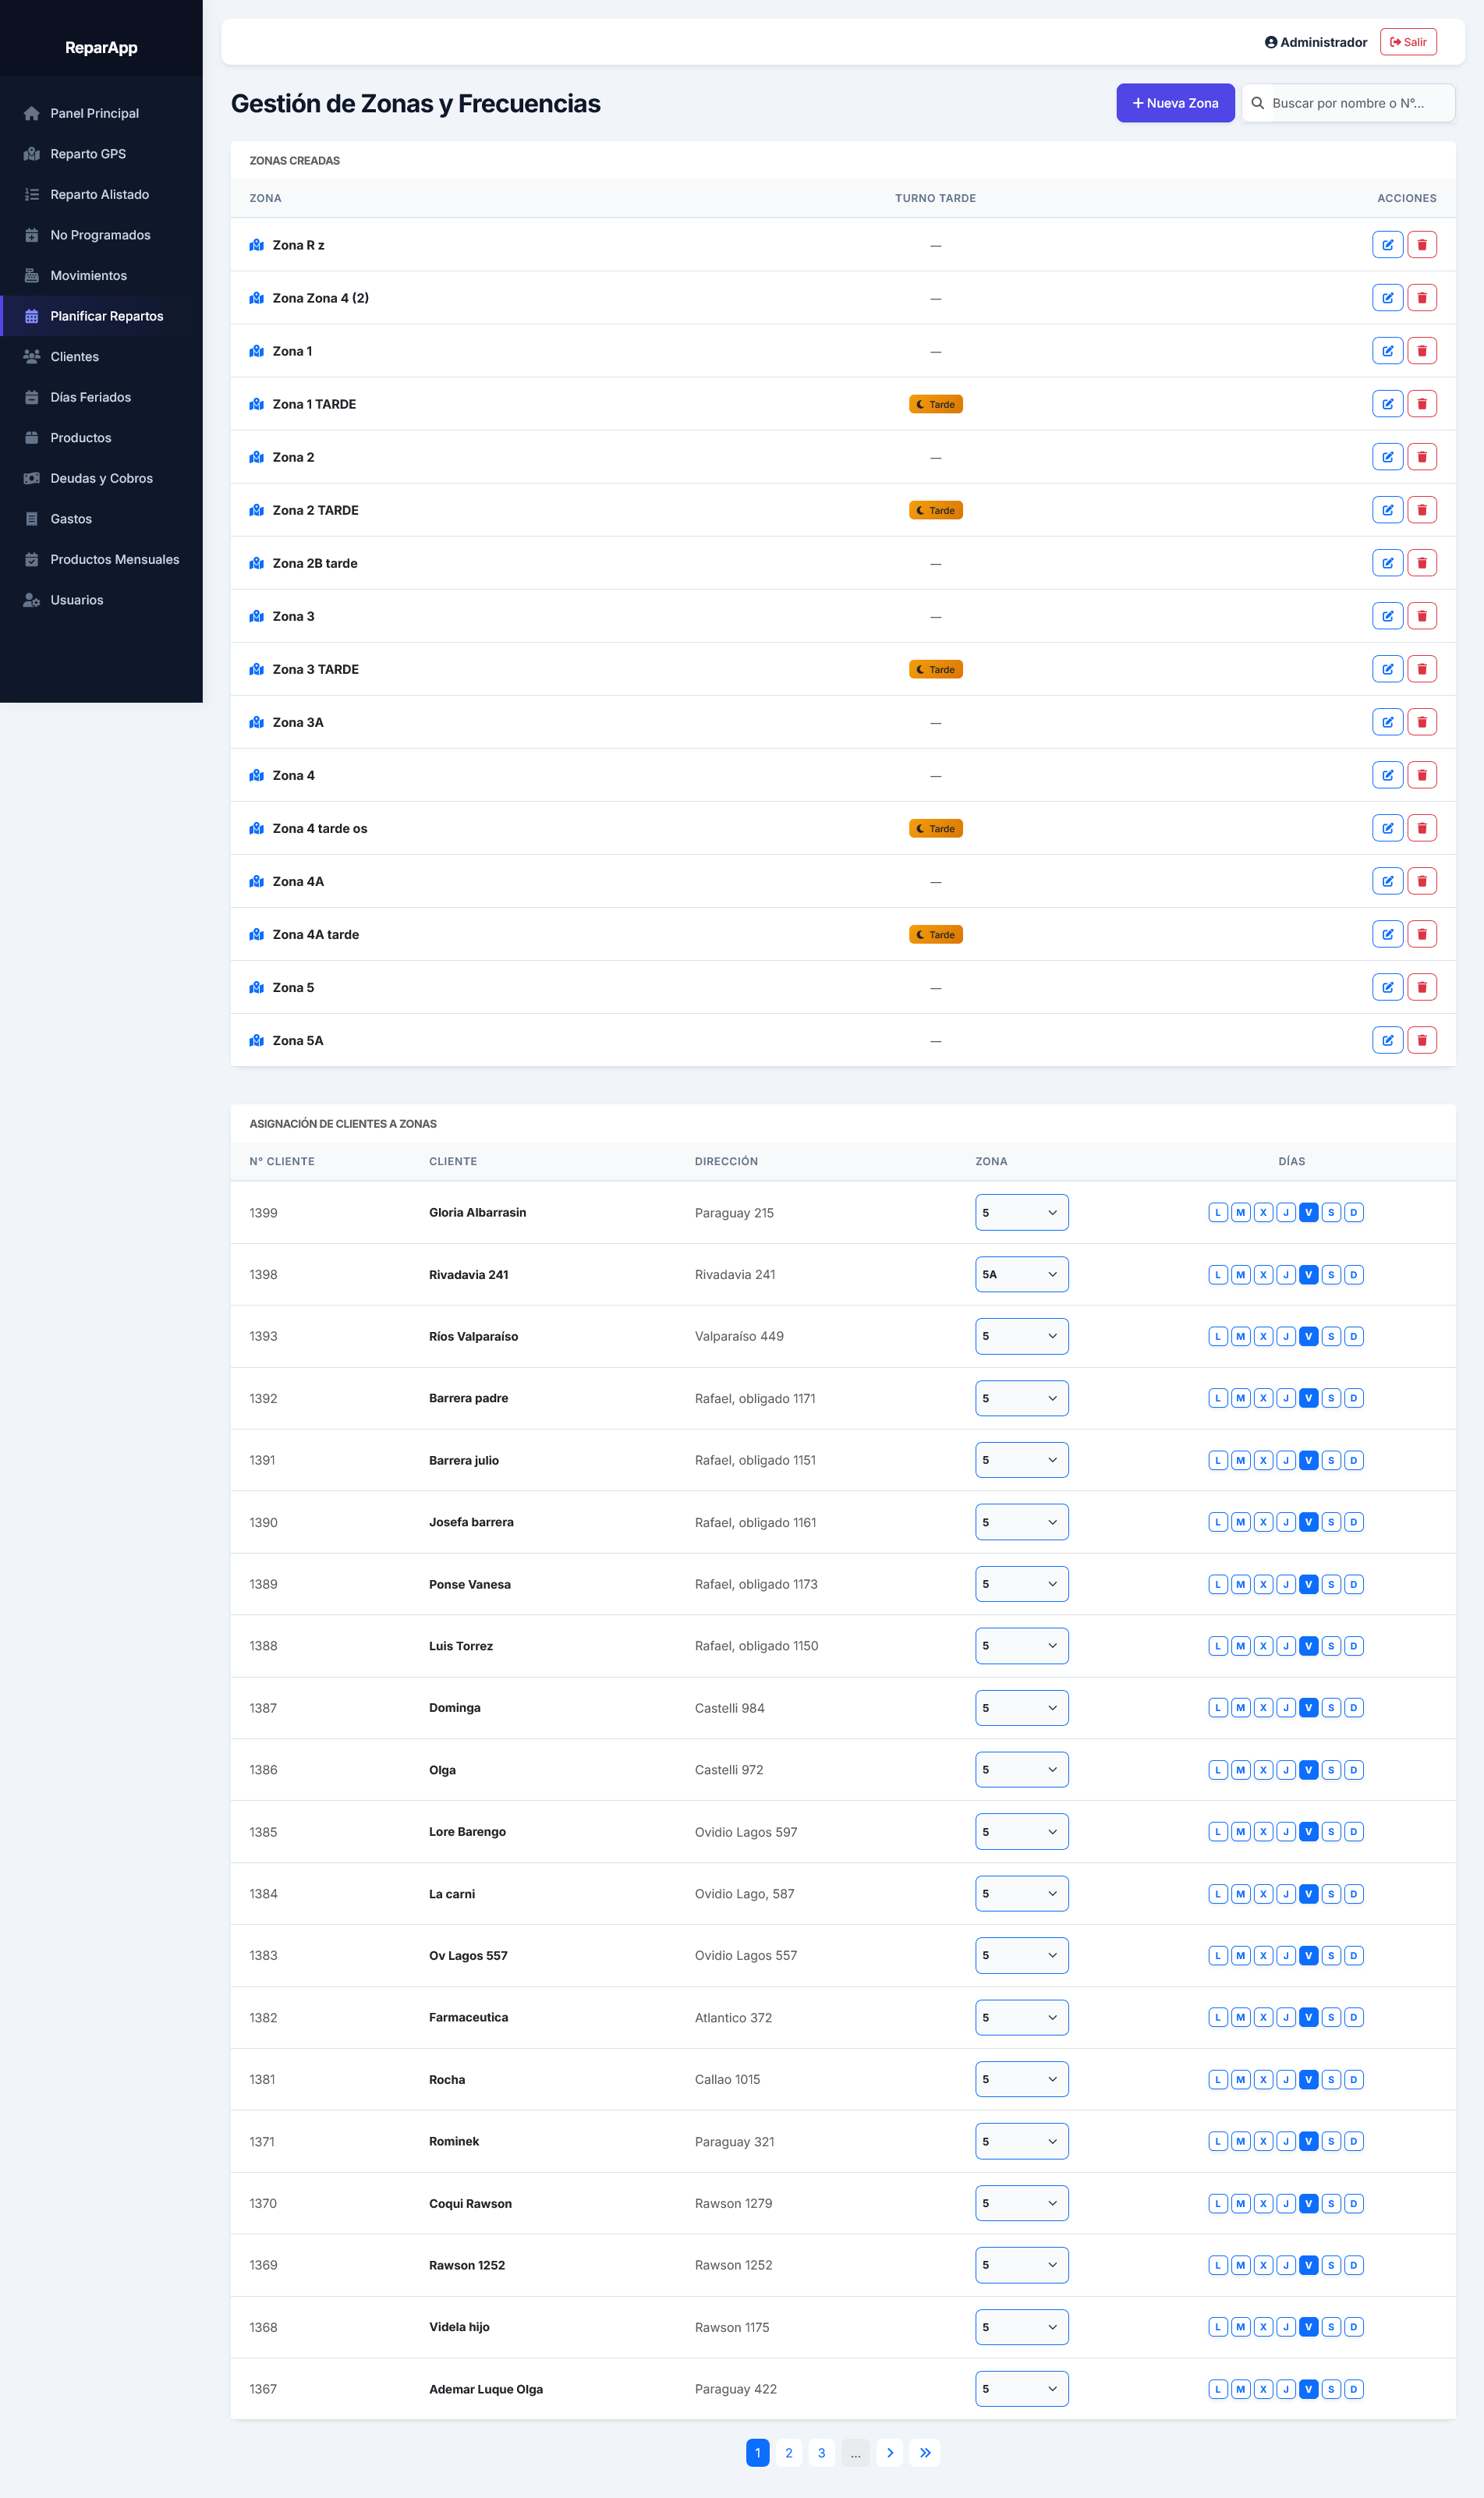Edit Zona R z with pencil icon
Viewport: 1484px width, 2498px height.
click(x=1387, y=245)
